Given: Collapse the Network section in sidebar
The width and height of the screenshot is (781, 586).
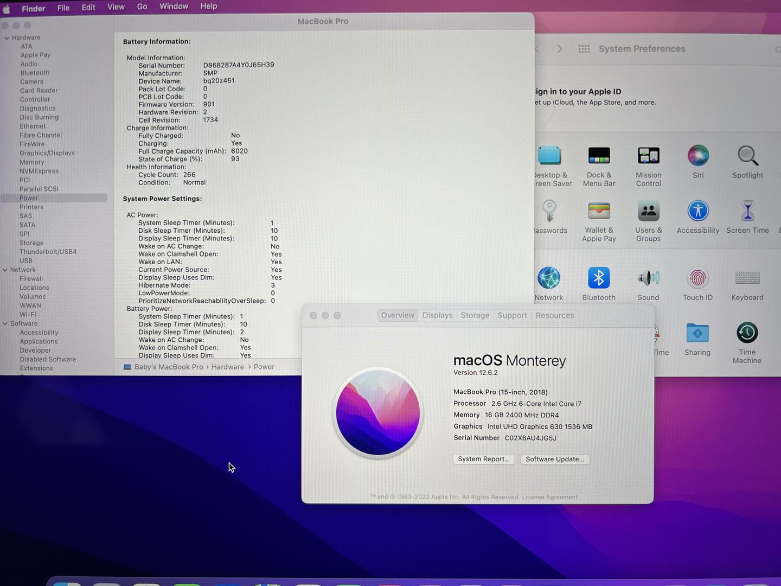Looking at the screenshot, I should click(x=5, y=270).
